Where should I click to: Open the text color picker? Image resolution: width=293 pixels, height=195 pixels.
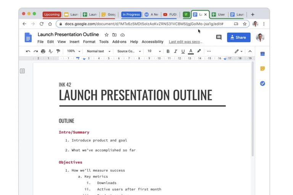[191, 51]
